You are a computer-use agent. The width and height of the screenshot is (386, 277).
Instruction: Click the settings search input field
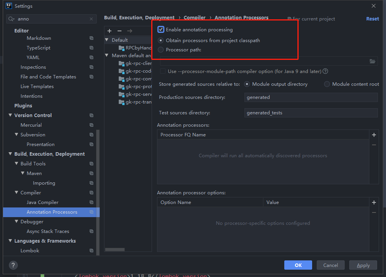click(x=51, y=19)
